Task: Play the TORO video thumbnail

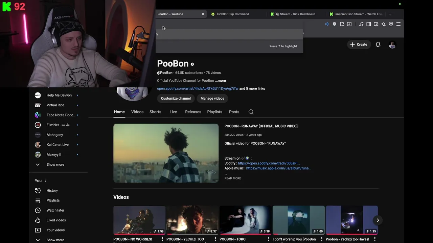Action: pyautogui.click(x=246, y=220)
